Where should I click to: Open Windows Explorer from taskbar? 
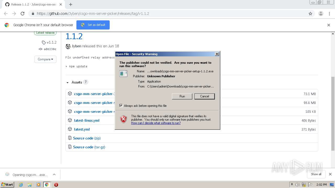(x=30, y=185)
